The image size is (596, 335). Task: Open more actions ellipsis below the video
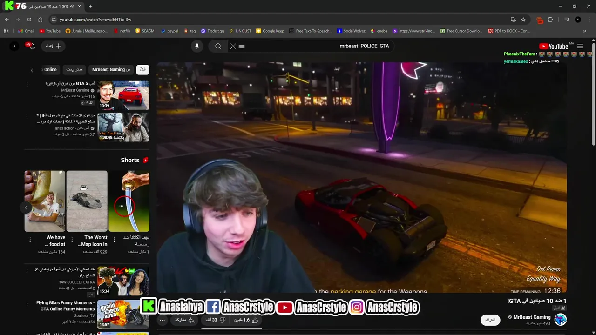[162, 320]
